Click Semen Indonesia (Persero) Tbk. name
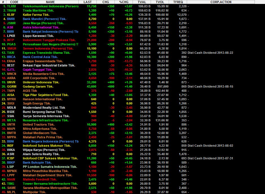 pos(48,48)
